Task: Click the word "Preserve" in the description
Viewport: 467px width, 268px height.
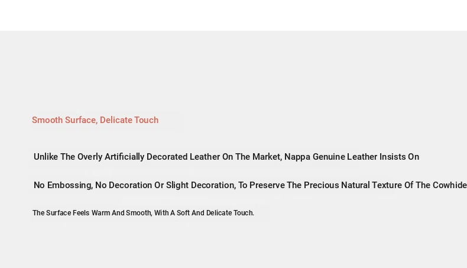Action: click(x=267, y=185)
